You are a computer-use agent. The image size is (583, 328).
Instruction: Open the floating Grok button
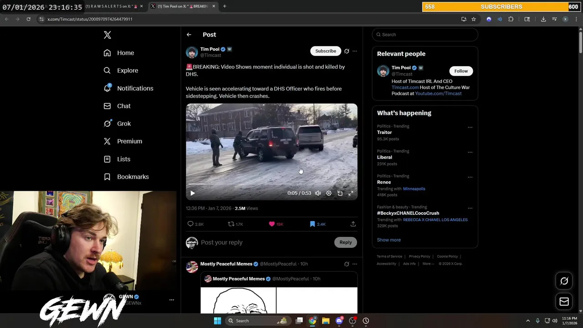(564, 281)
